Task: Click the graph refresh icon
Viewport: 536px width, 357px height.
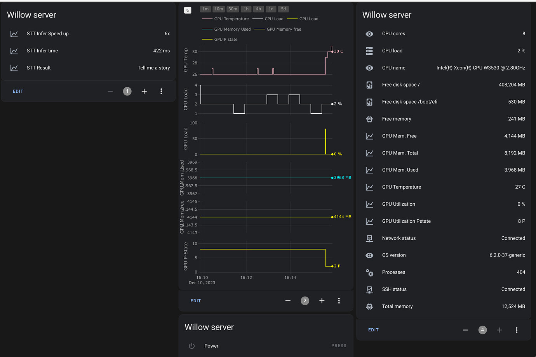Action: click(188, 10)
